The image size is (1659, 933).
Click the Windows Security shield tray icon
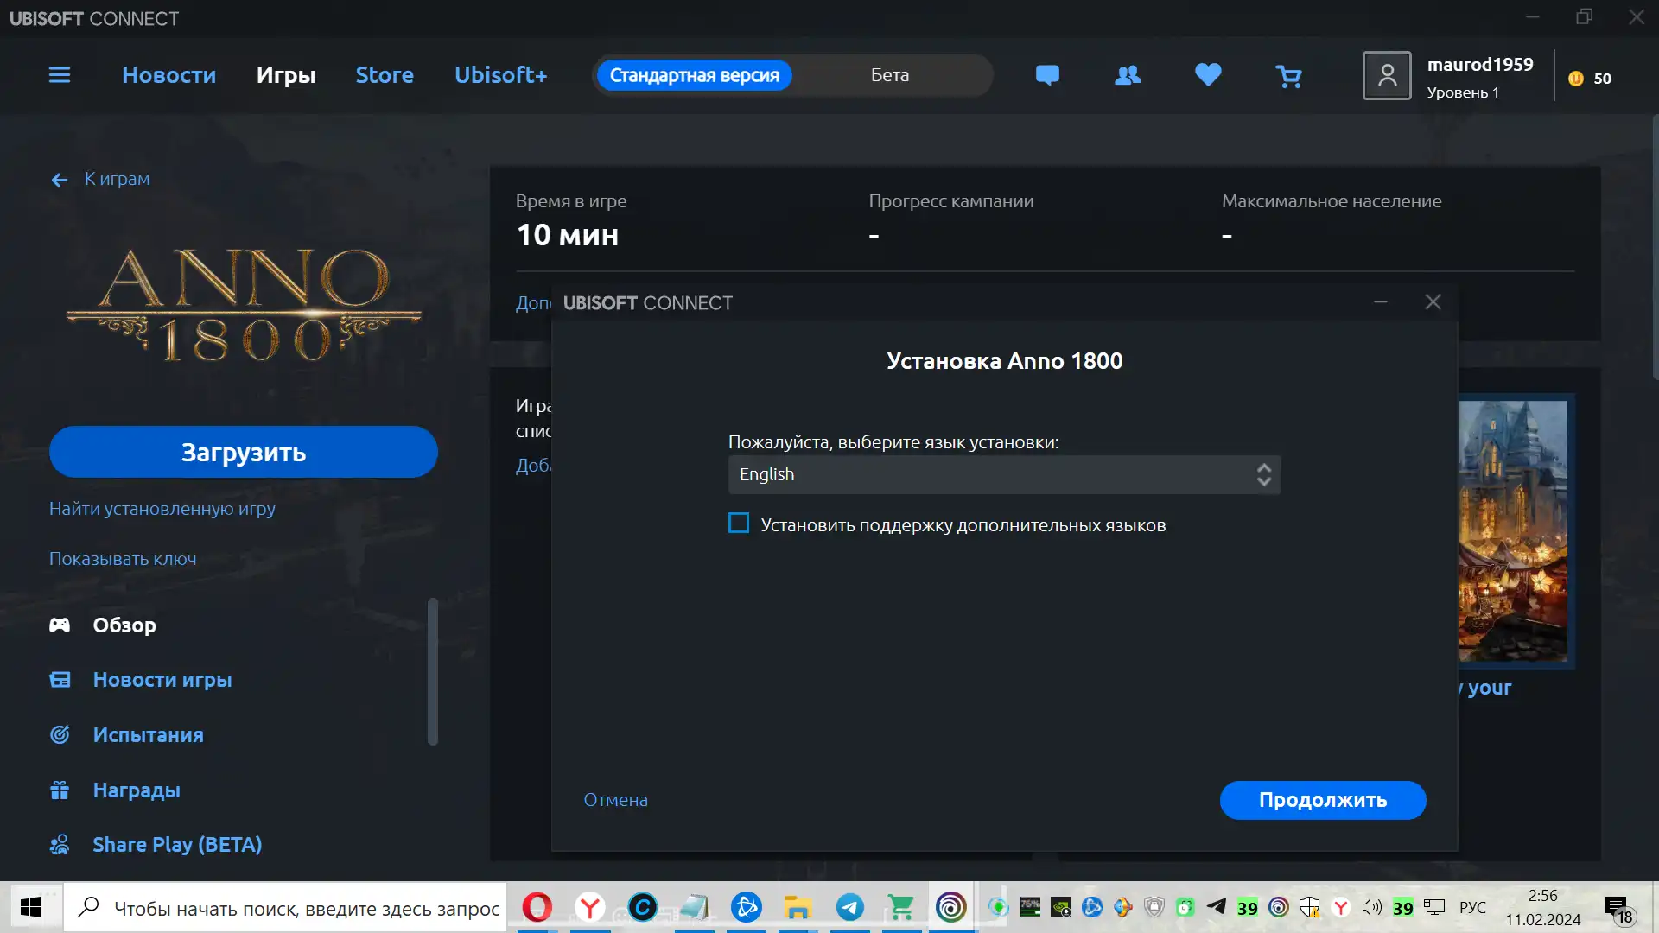1310,907
